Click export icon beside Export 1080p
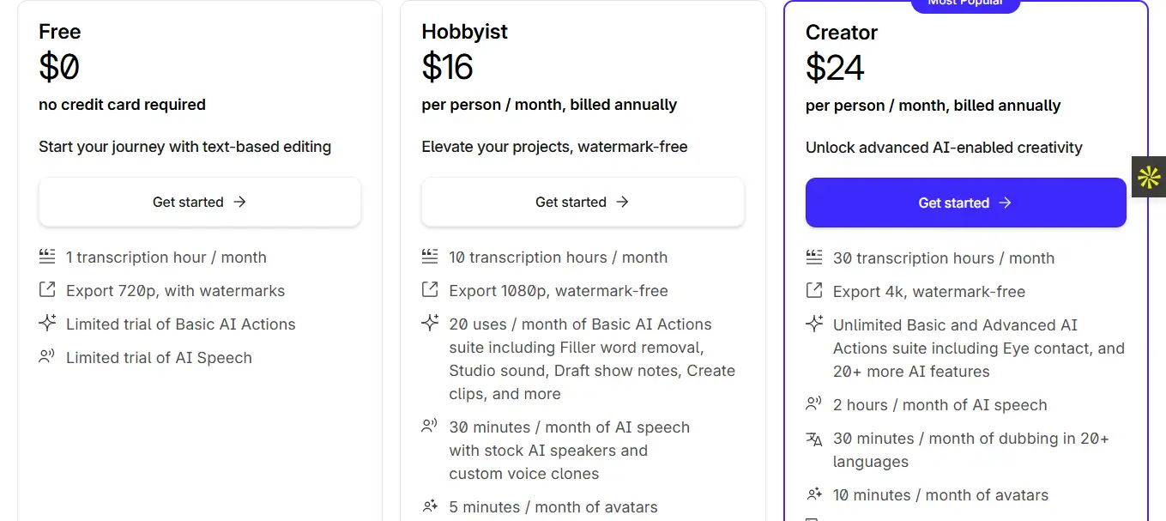This screenshot has height=521, width=1166. click(430, 290)
